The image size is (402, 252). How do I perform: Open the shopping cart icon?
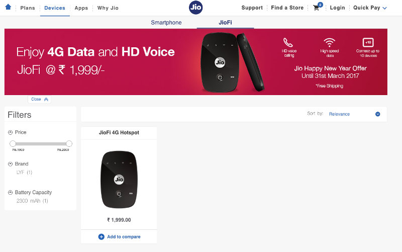[317, 8]
